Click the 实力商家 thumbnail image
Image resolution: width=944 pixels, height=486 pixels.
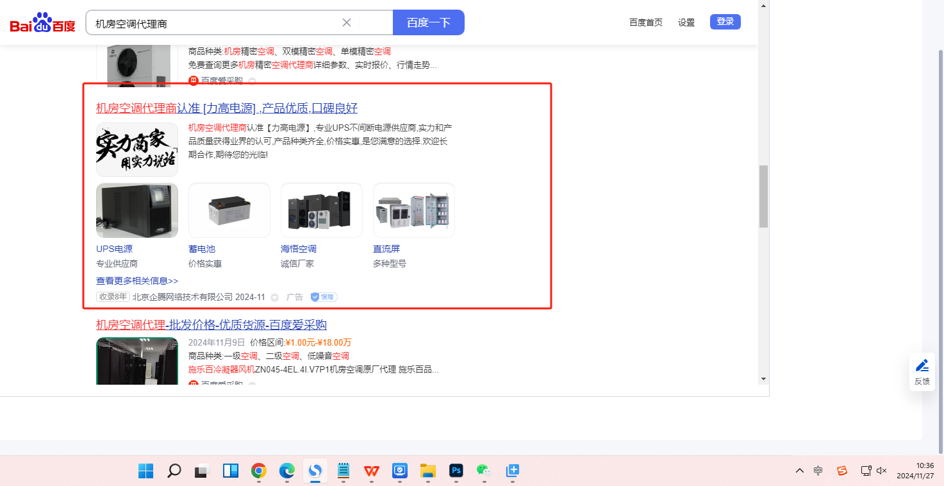tap(137, 149)
